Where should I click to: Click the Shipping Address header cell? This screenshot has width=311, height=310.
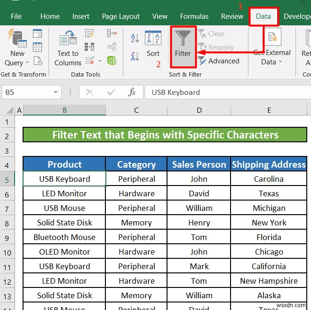click(x=269, y=164)
